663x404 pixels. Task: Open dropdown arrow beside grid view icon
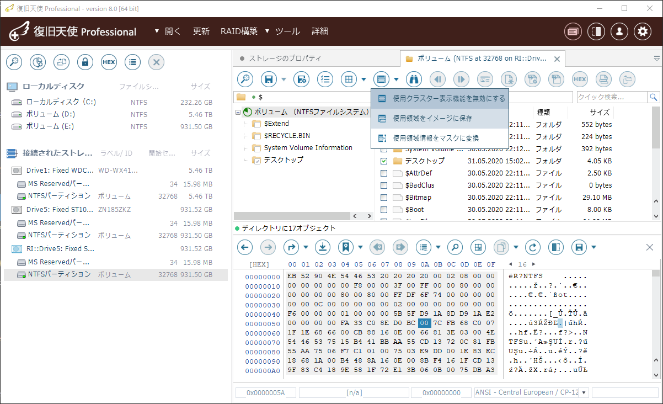[x=364, y=79]
